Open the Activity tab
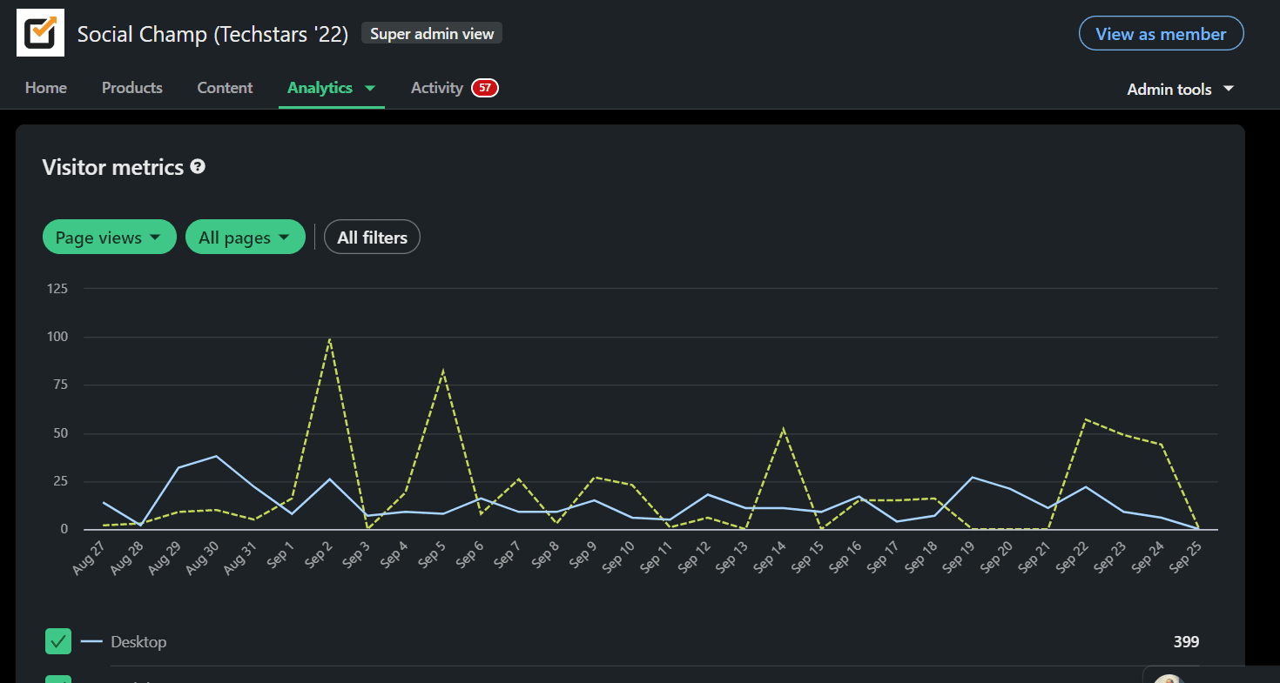1280x683 pixels. (436, 88)
